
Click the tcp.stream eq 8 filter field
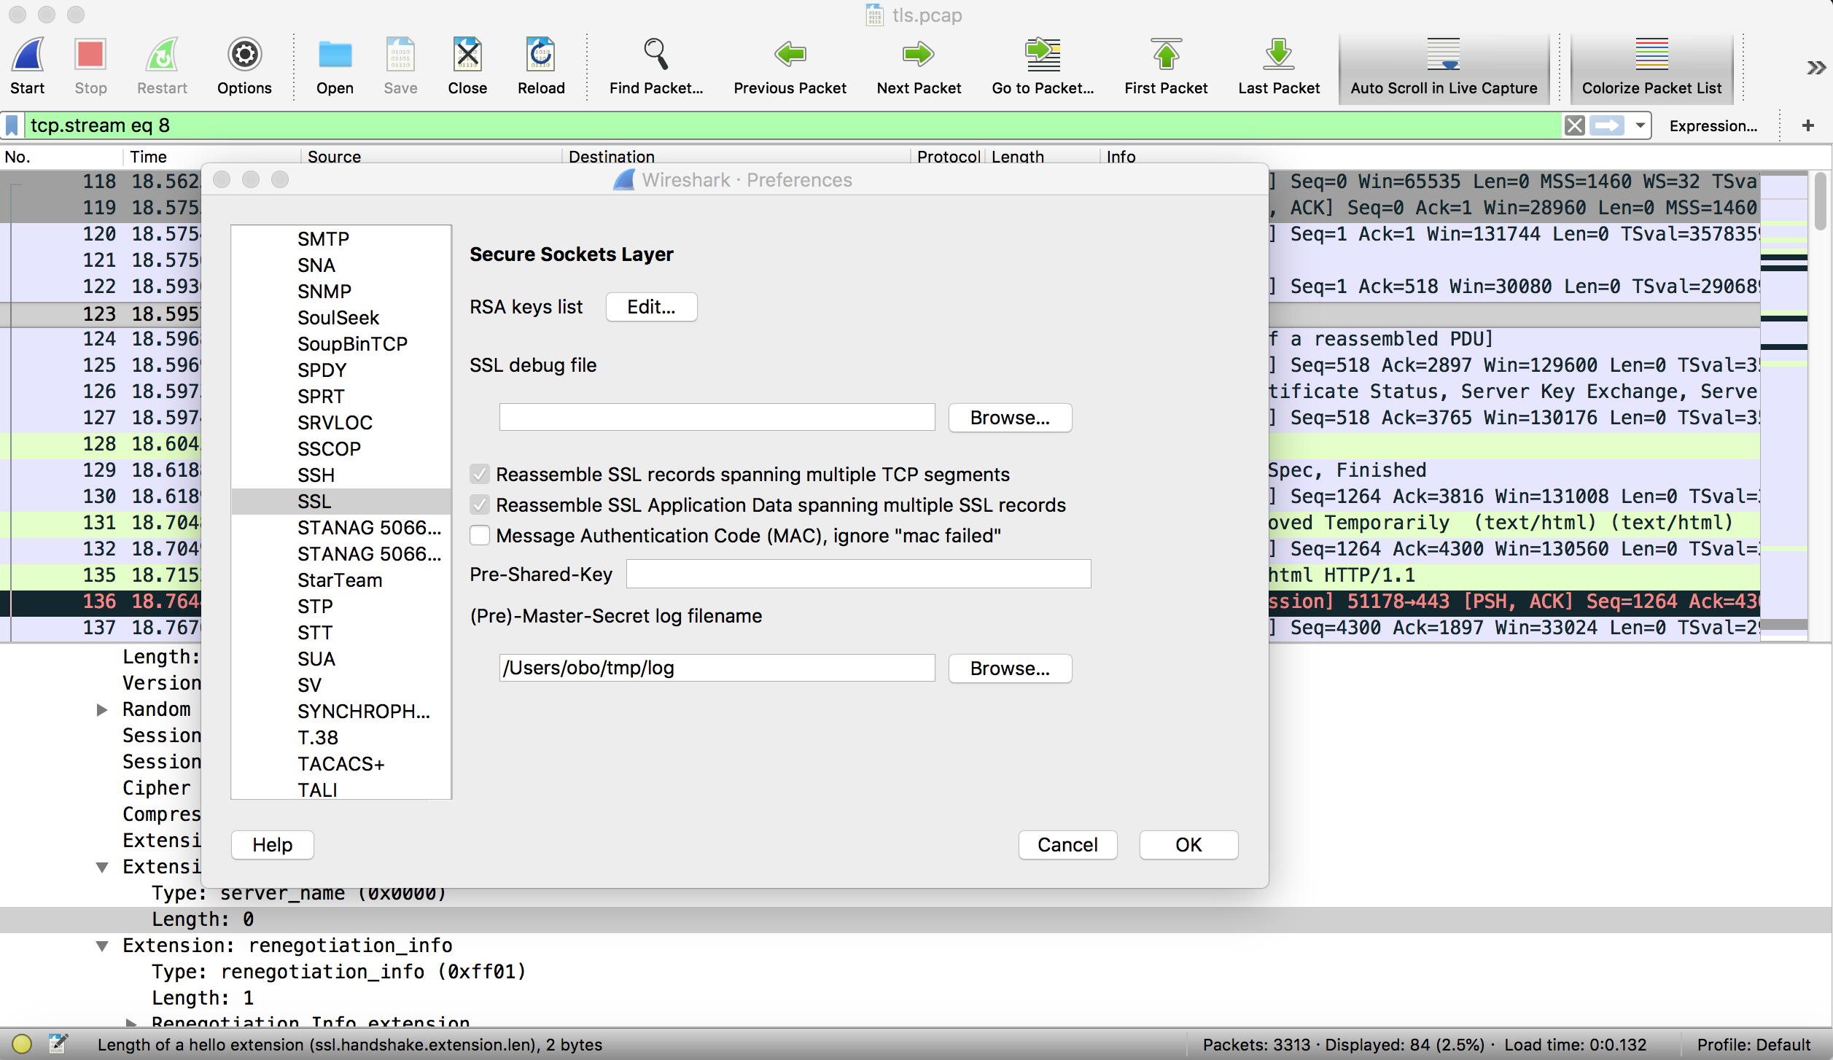coord(793,125)
